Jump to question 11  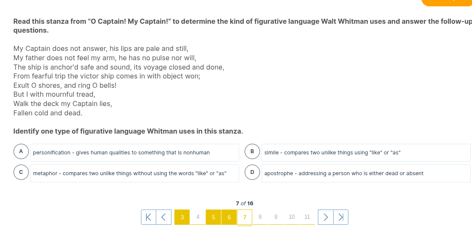point(307,217)
